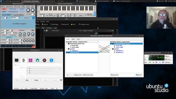
Task: Collapse the system node under Readable Clients
Action: coord(67,49)
